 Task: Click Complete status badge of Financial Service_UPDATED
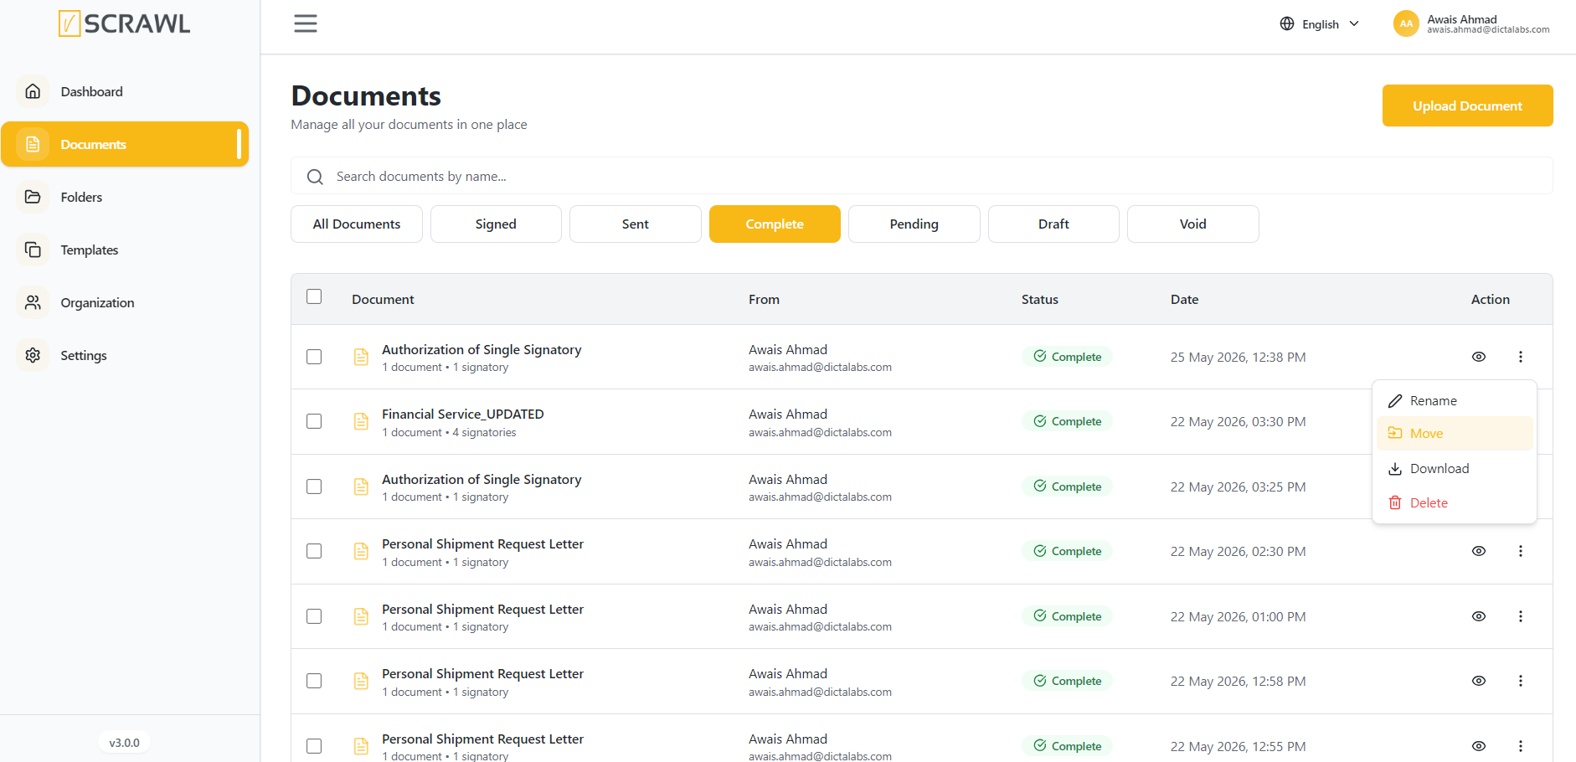click(x=1067, y=421)
